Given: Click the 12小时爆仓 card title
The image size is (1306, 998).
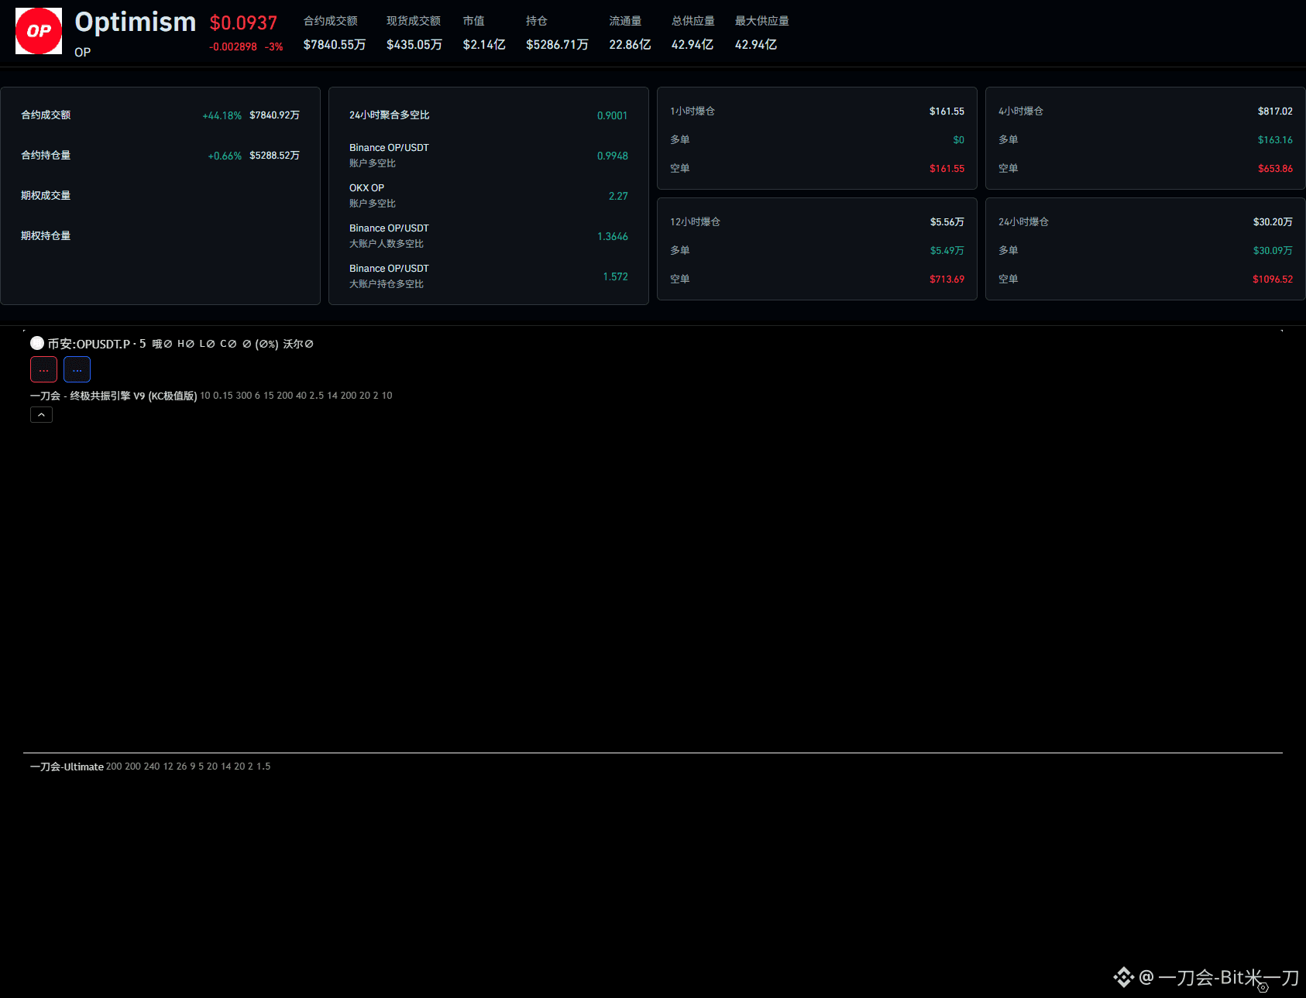Looking at the screenshot, I should tap(696, 221).
